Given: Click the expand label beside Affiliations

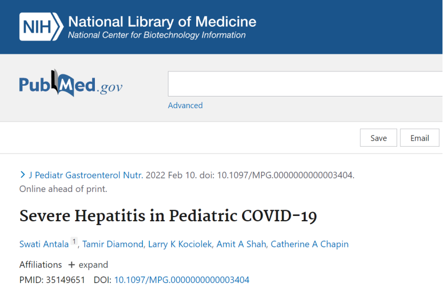Looking at the screenshot, I should coord(93,265).
